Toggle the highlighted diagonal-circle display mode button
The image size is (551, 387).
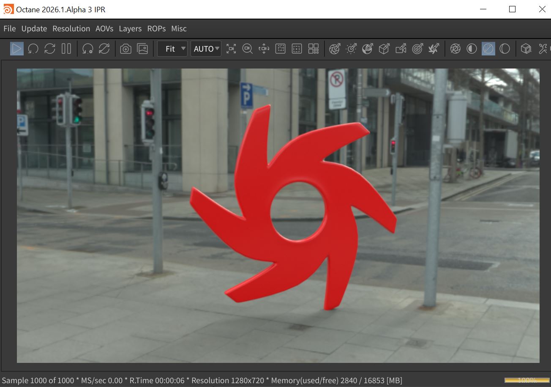tap(488, 49)
